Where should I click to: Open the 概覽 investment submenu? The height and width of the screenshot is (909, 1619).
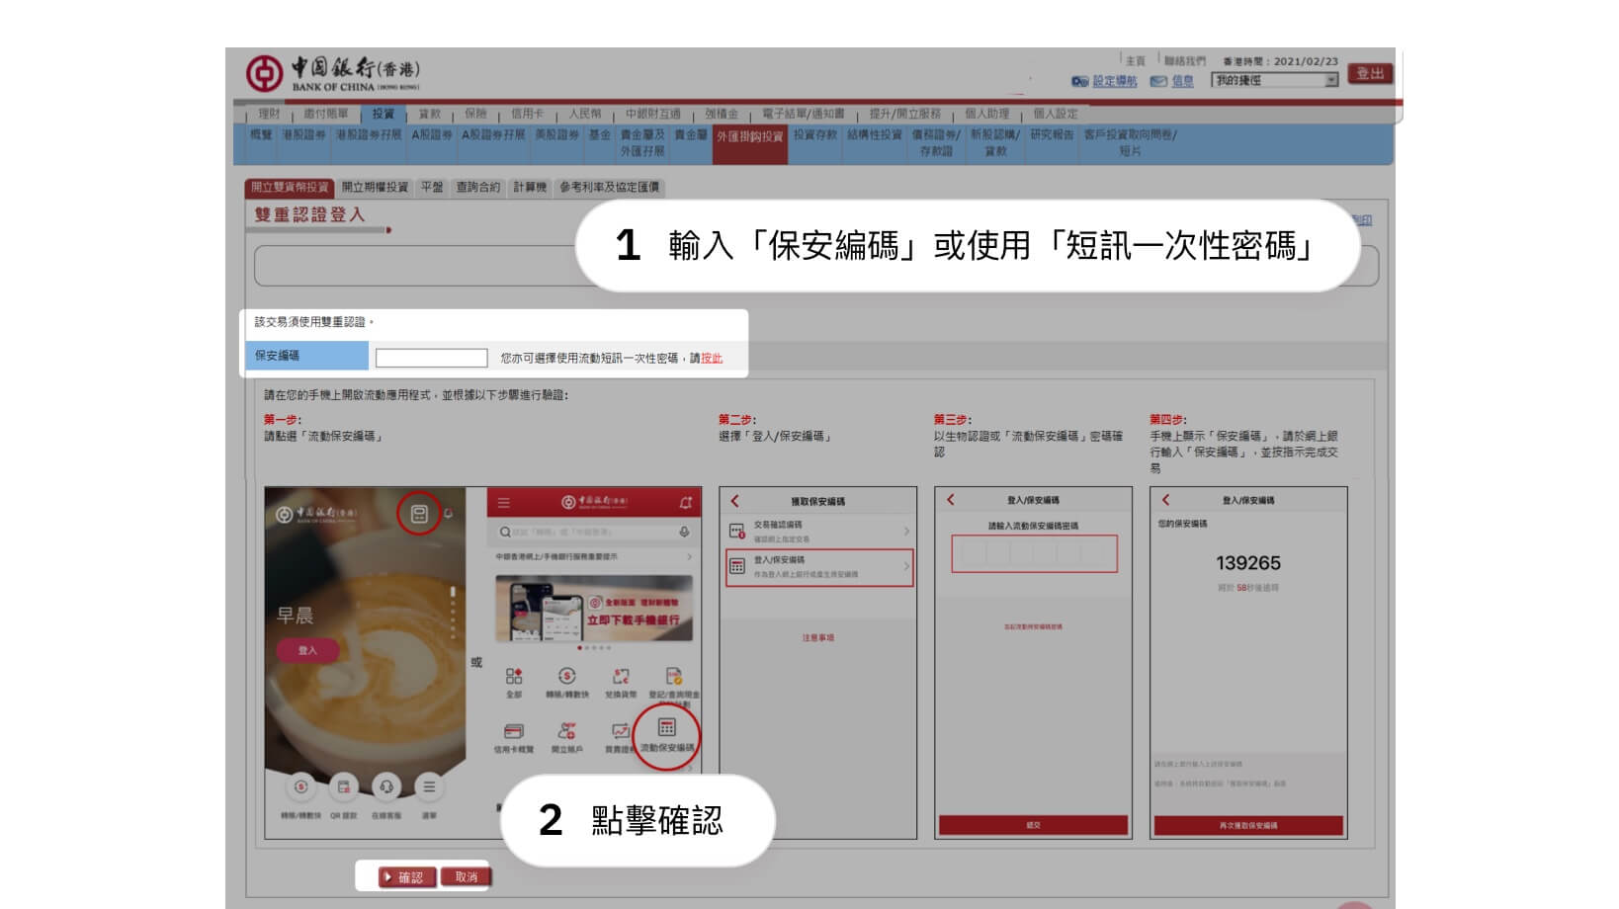pos(261,134)
